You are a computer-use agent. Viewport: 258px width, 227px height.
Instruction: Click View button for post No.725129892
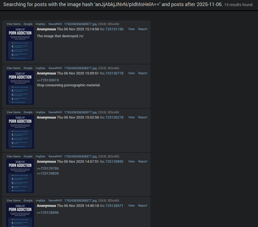point(131,162)
